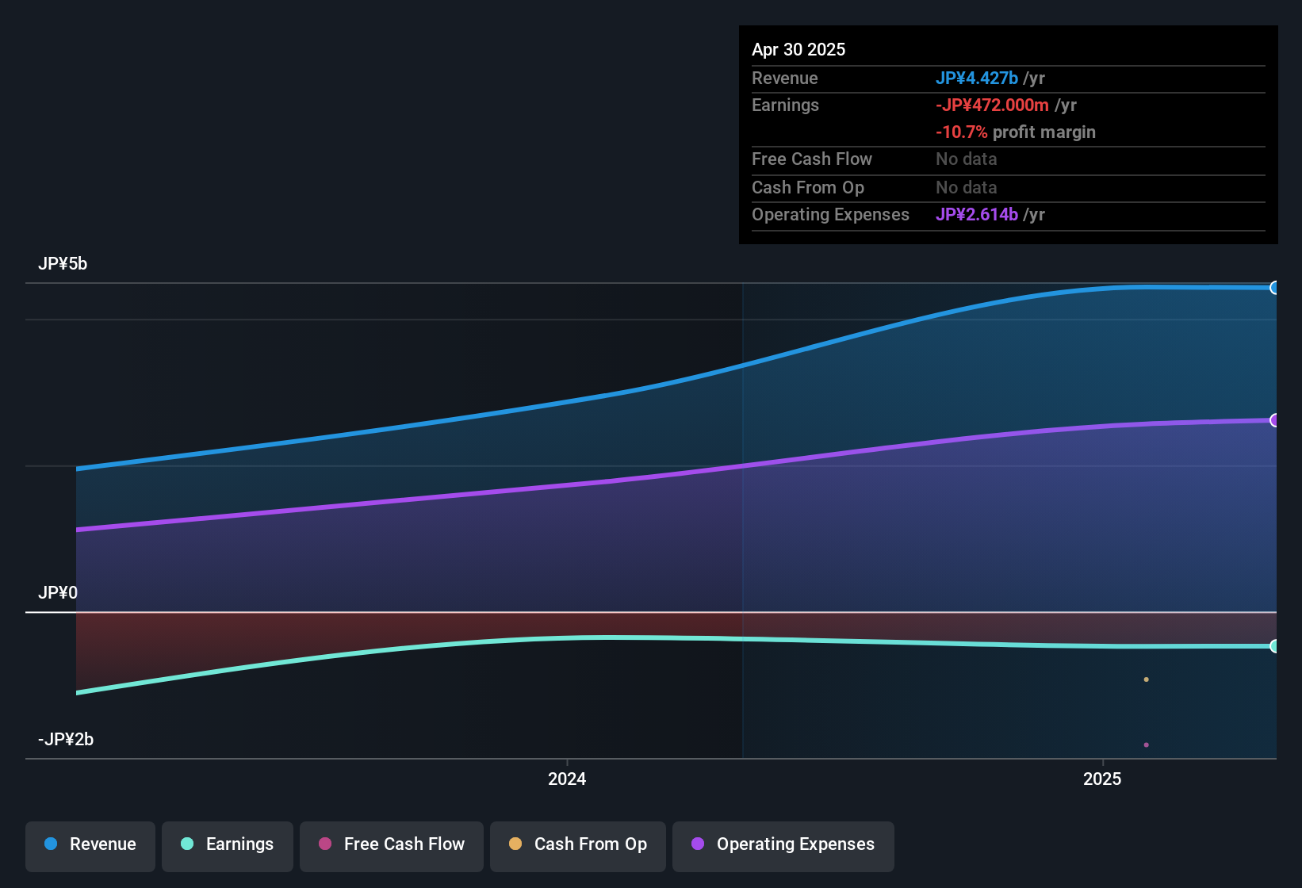Click the -JP¥2b y-axis label
Image resolution: width=1302 pixels, height=888 pixels.
tap(66, 740)
